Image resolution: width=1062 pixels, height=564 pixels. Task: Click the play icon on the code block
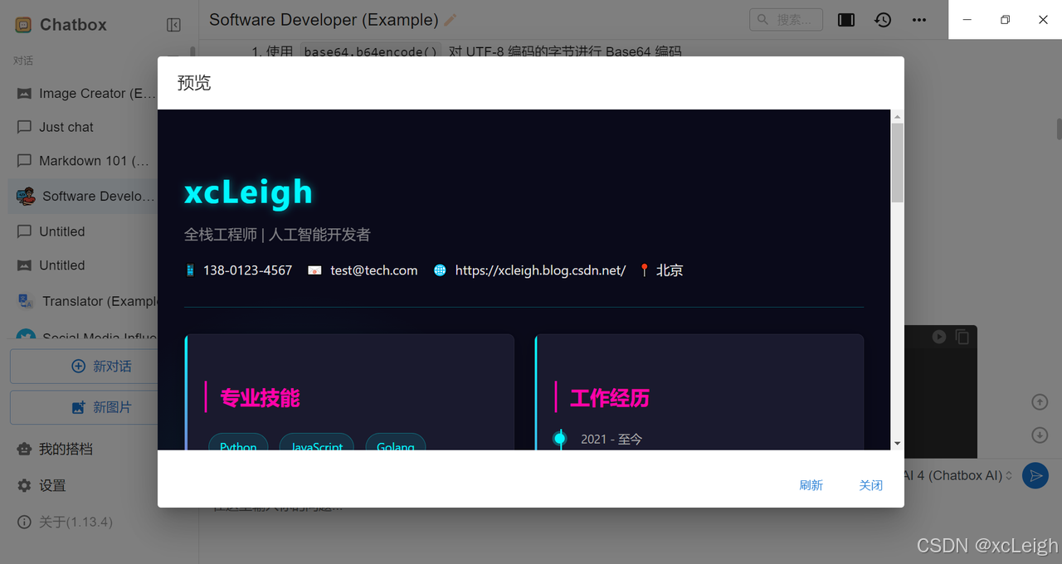click(938, 337)
